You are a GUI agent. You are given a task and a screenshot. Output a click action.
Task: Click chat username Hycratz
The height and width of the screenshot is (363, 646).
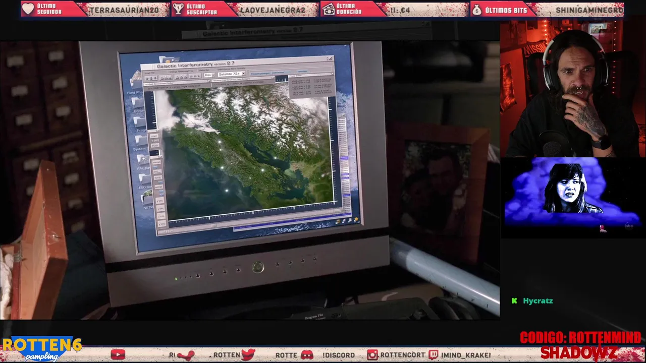538,301
